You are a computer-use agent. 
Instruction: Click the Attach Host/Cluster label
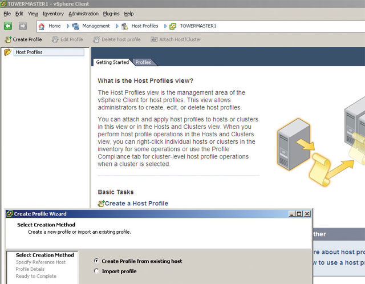point(180,39)
